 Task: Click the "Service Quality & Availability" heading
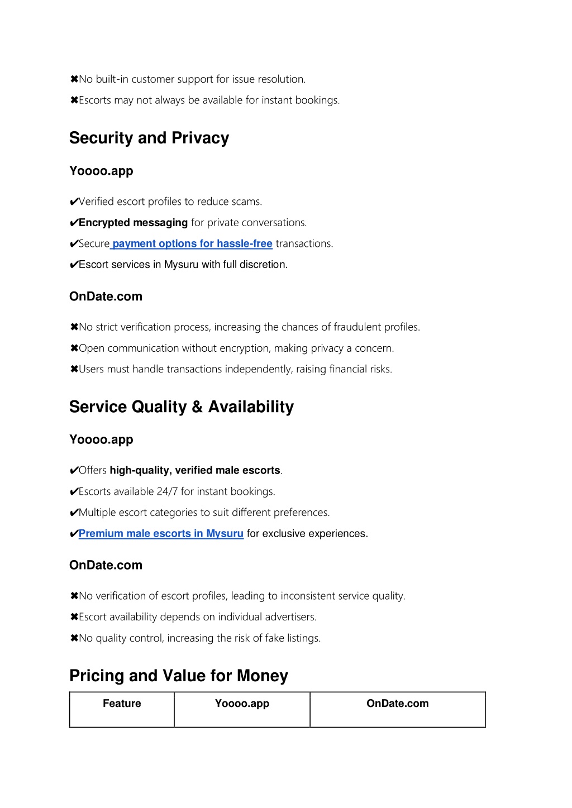(x=182, y=407)
